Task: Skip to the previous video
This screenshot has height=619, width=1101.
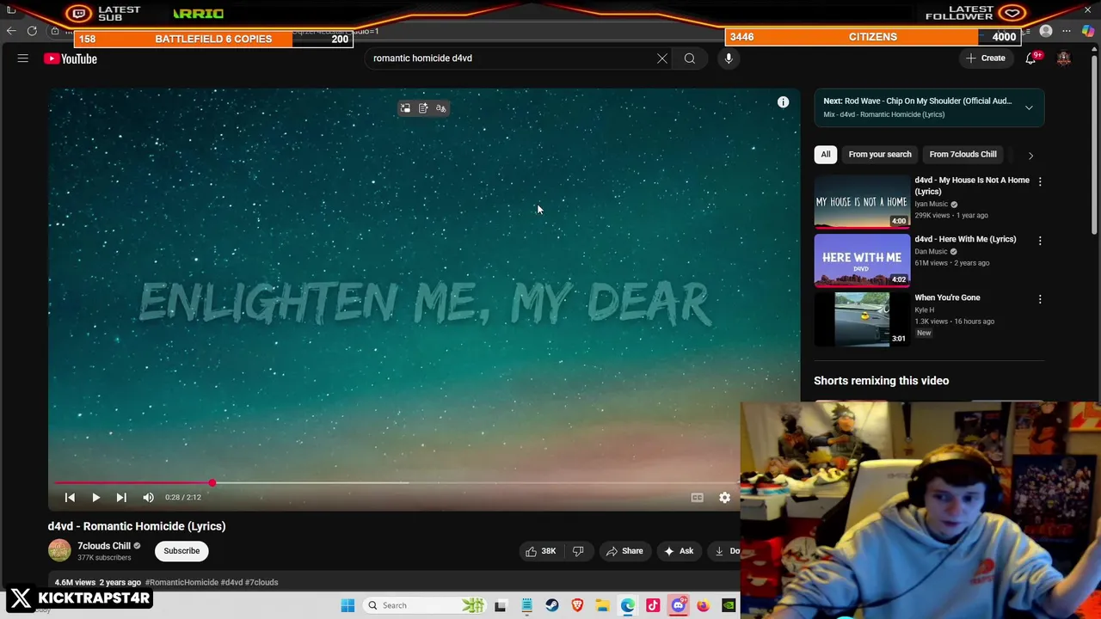Action: pos(71,498)
